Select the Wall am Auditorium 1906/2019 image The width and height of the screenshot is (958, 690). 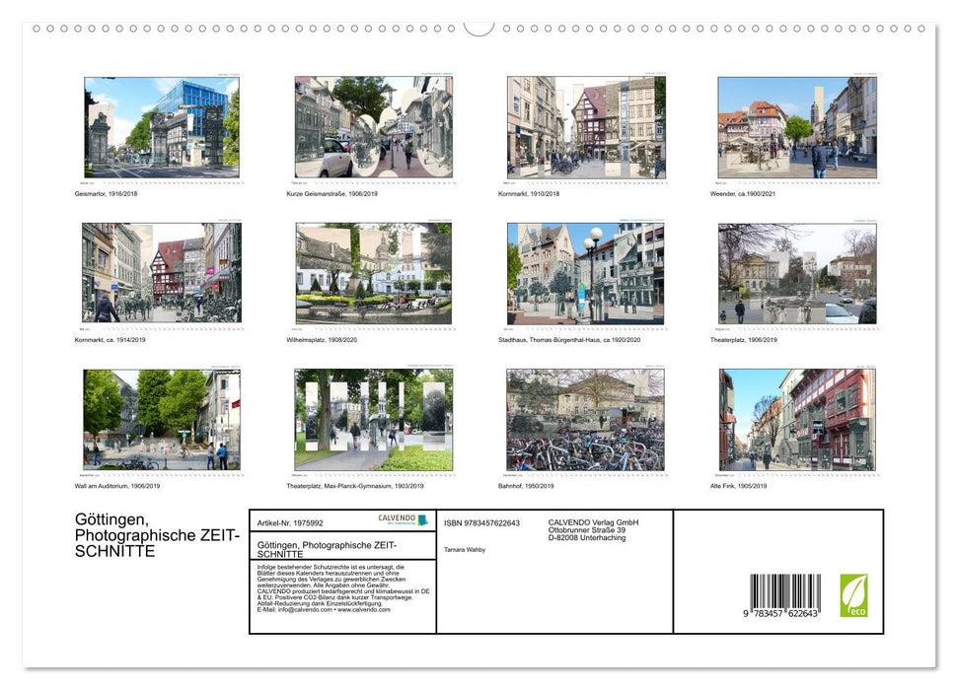click(x=161, y=422)
